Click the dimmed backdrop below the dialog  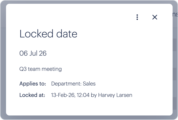click(x=89, y=118)
